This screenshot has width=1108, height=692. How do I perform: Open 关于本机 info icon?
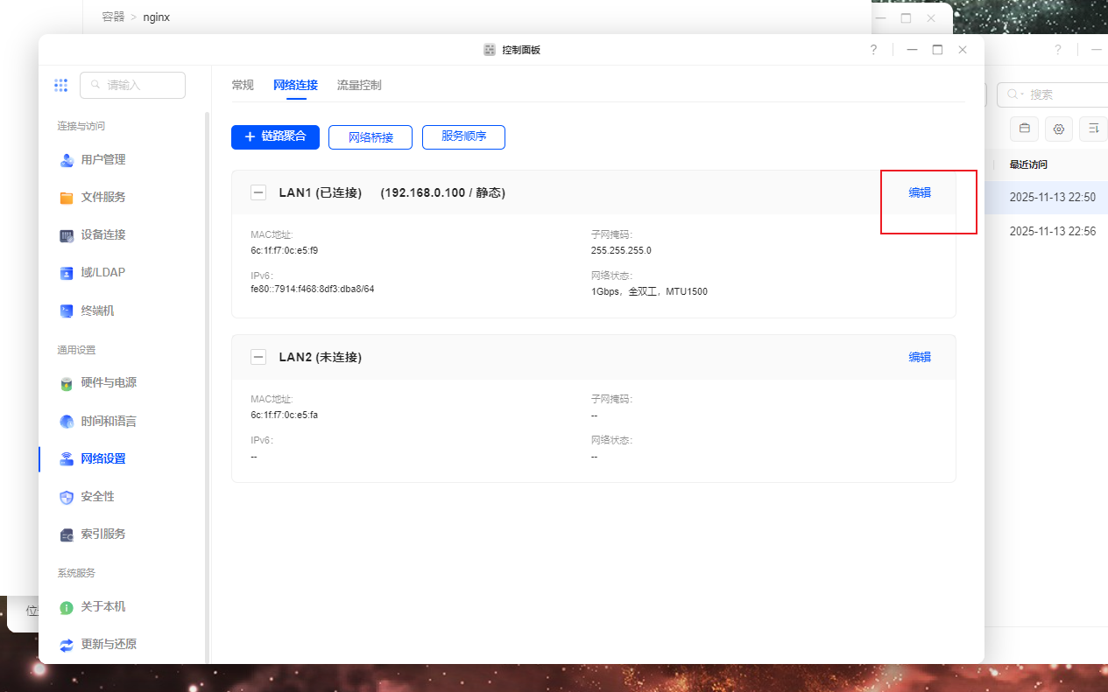point(67,607)
